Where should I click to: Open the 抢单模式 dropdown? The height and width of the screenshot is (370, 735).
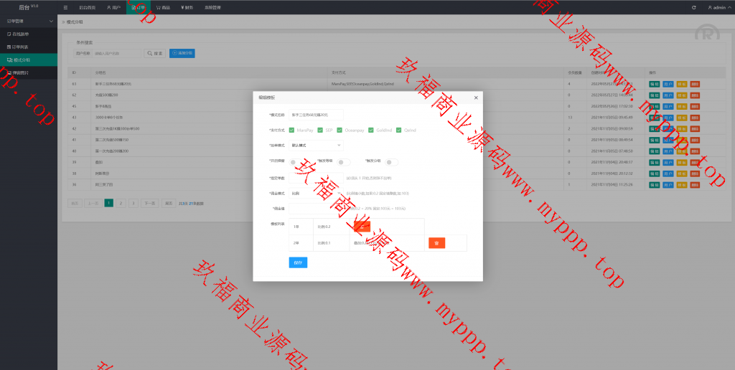point(316,146)
